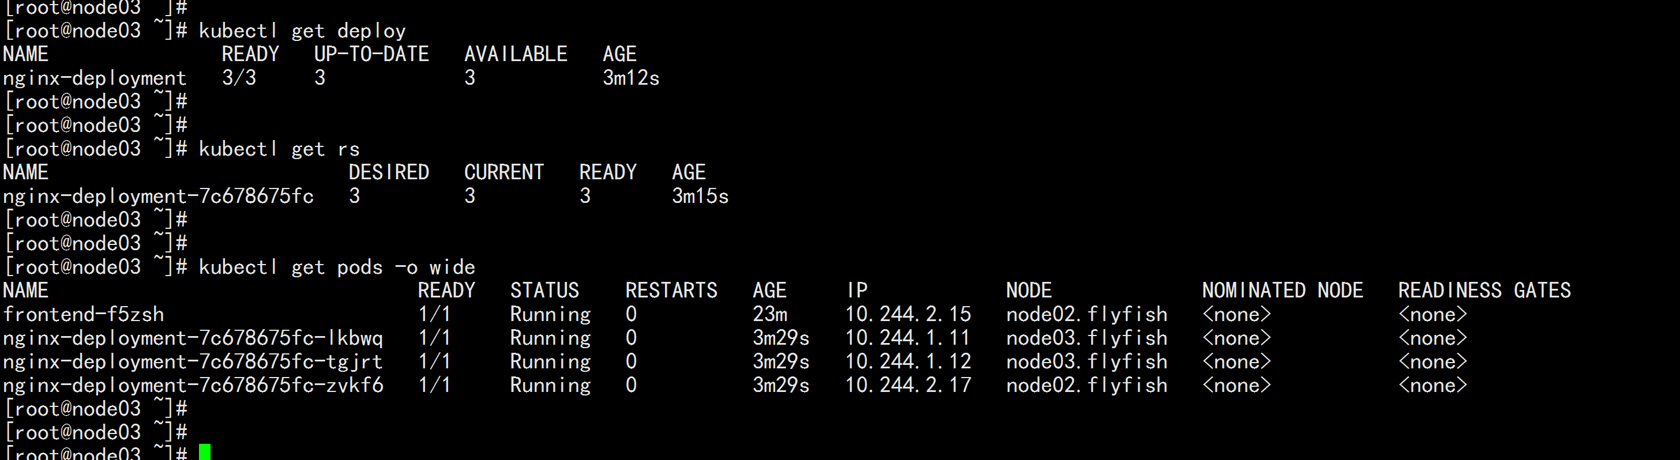Select the '3m15s' age value
The height and width of the screenshot is (460, 1680).
tap(700, 195)
